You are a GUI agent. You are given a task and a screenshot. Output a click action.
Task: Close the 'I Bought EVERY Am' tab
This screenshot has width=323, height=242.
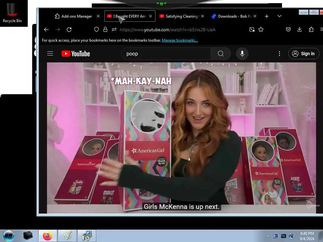pos(150,16)
